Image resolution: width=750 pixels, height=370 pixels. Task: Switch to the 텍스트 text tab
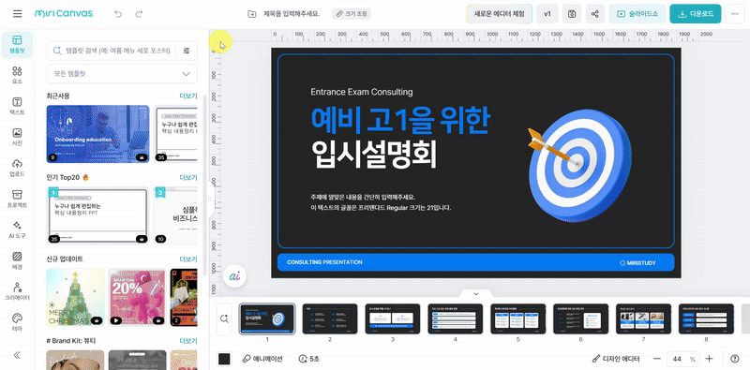click(x=17, y=107)
